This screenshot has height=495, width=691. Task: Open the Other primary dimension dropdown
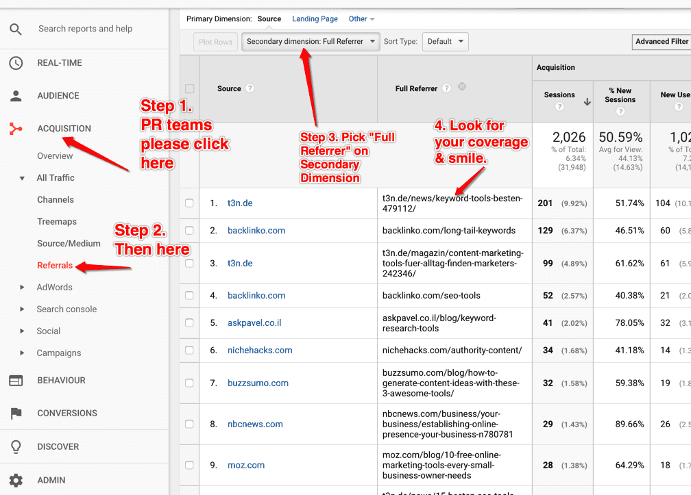pos(361,19)
